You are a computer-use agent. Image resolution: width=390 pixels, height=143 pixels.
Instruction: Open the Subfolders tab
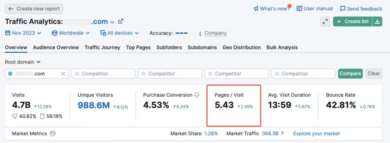point(169,48)
